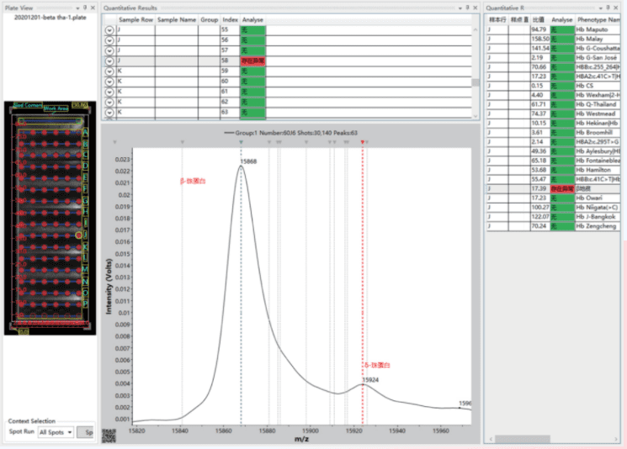Screen dimensions: 627x449
Task: Click the QR code icon below chart
Action: (x=109, y=436)
